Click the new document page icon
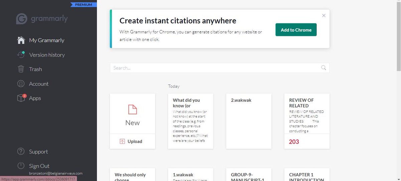The height and width of the screenshot is (181, 401). point(133,109)
